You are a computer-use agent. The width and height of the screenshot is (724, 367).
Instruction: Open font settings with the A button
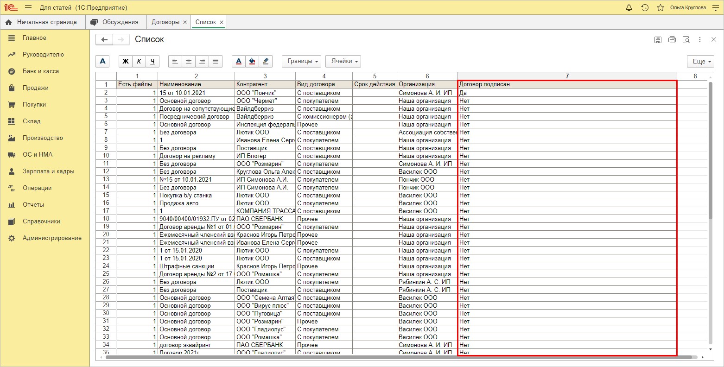[102, 61]
